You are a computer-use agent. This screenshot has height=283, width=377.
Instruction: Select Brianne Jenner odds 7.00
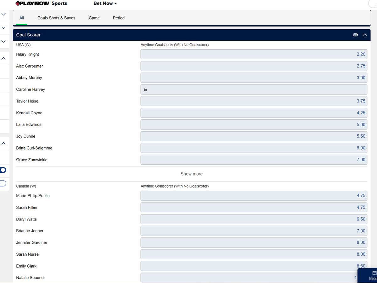(254, 231)
